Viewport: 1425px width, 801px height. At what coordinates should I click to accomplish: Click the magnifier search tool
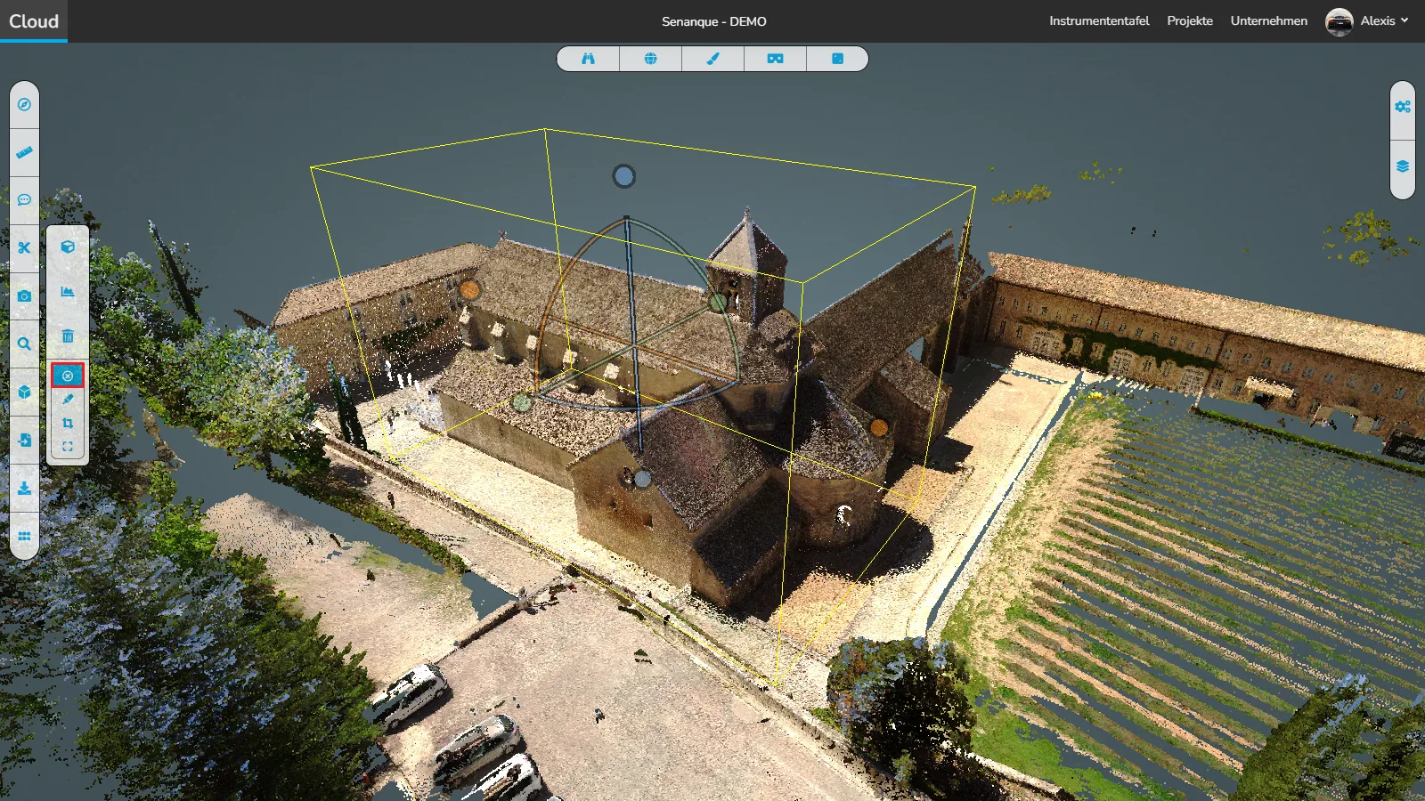(x=24, y=344)
